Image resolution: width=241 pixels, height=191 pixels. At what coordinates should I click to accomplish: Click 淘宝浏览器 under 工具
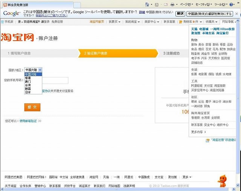217,90
